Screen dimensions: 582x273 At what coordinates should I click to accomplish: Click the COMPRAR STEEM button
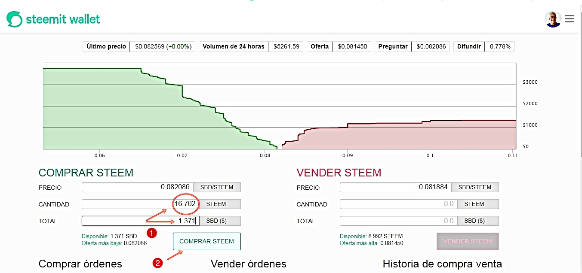[x=207, y=241]
